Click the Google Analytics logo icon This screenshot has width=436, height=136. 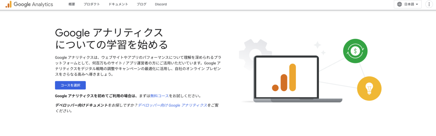pyautogui.click(x=8, y=4)
